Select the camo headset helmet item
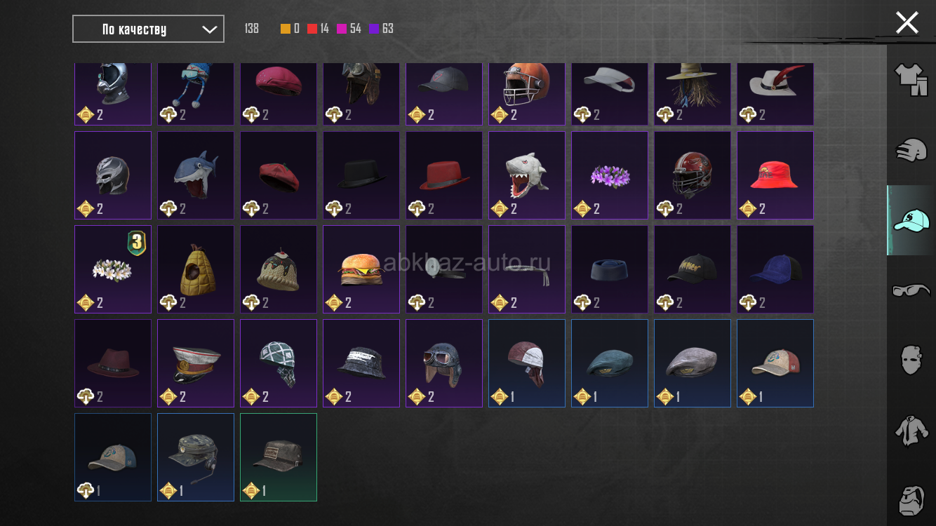Screen dimensions: 936x526 coord(196,457)
